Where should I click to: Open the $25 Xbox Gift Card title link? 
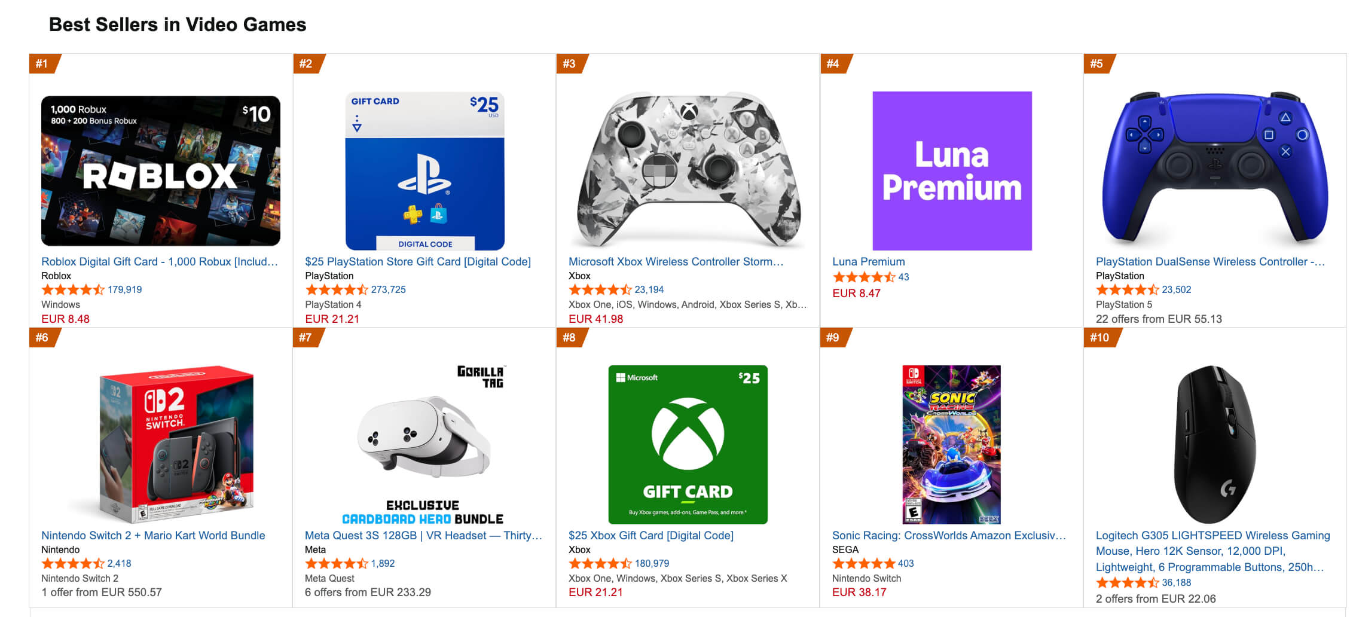click(650, 536)
